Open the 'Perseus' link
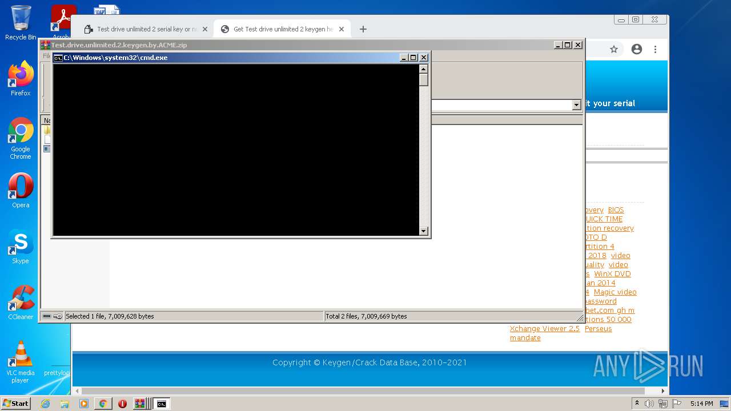The image size is (731, 411). 598,329
